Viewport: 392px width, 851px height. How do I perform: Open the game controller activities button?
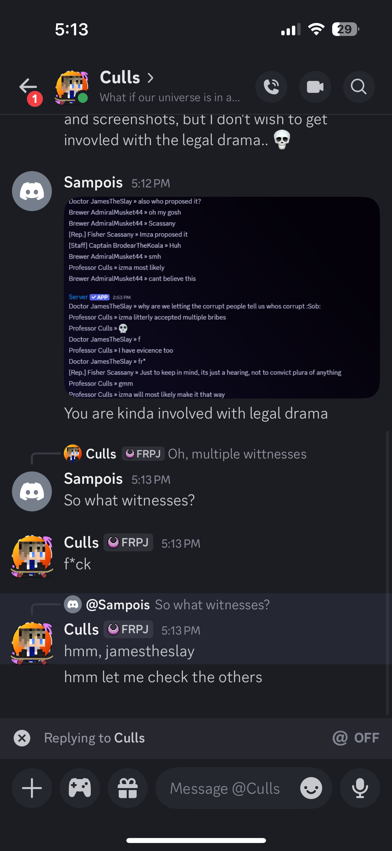[x=80, y=788]
